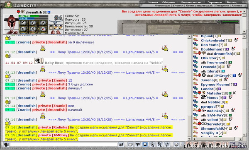Image resolution: width=249 pixels, height=150 pixels.
Task: Click the P/L transliteration icon
Action: (160, 145)
